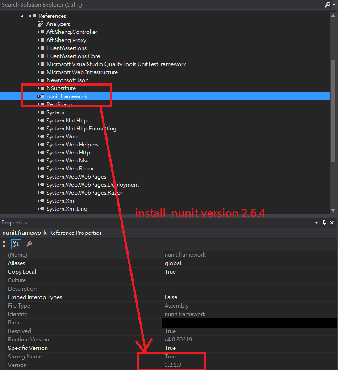Click the Solution Explorer vertical scrollbar thumb
The width and height of the screenshot is (338, 370).
(x=333, y=111)
